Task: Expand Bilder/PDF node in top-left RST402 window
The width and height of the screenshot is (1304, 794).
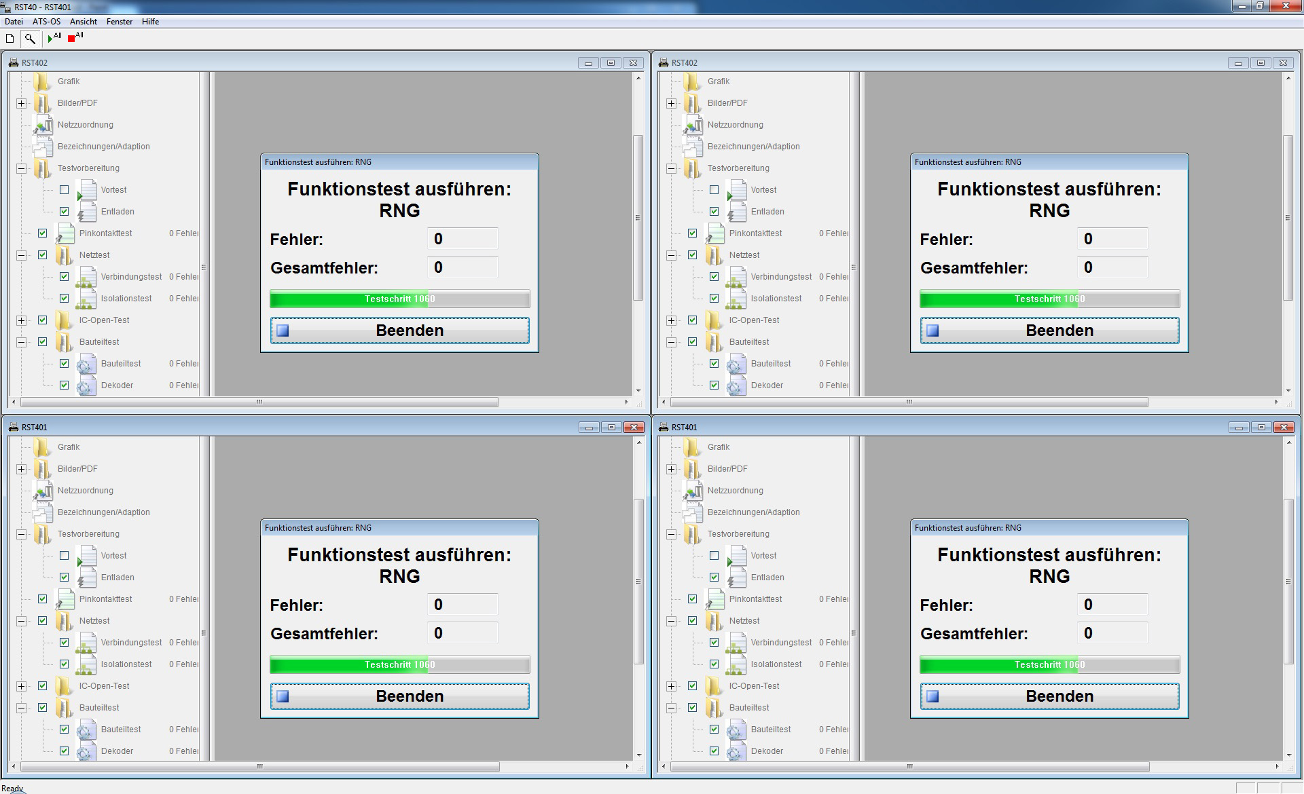Action: coord(22,103)
